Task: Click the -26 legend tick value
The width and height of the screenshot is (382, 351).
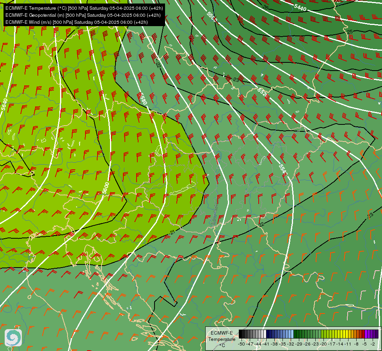Action: (x=307, y=344)
